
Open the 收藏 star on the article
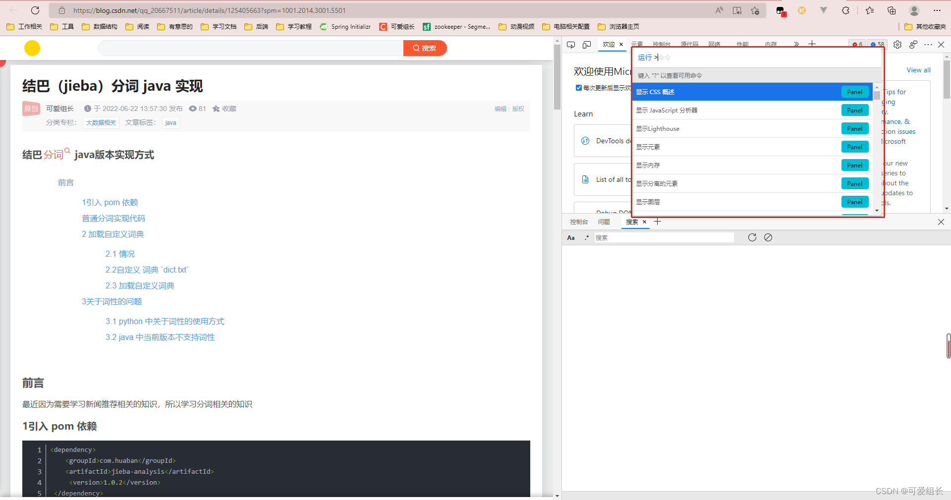[x=224, y=109]
